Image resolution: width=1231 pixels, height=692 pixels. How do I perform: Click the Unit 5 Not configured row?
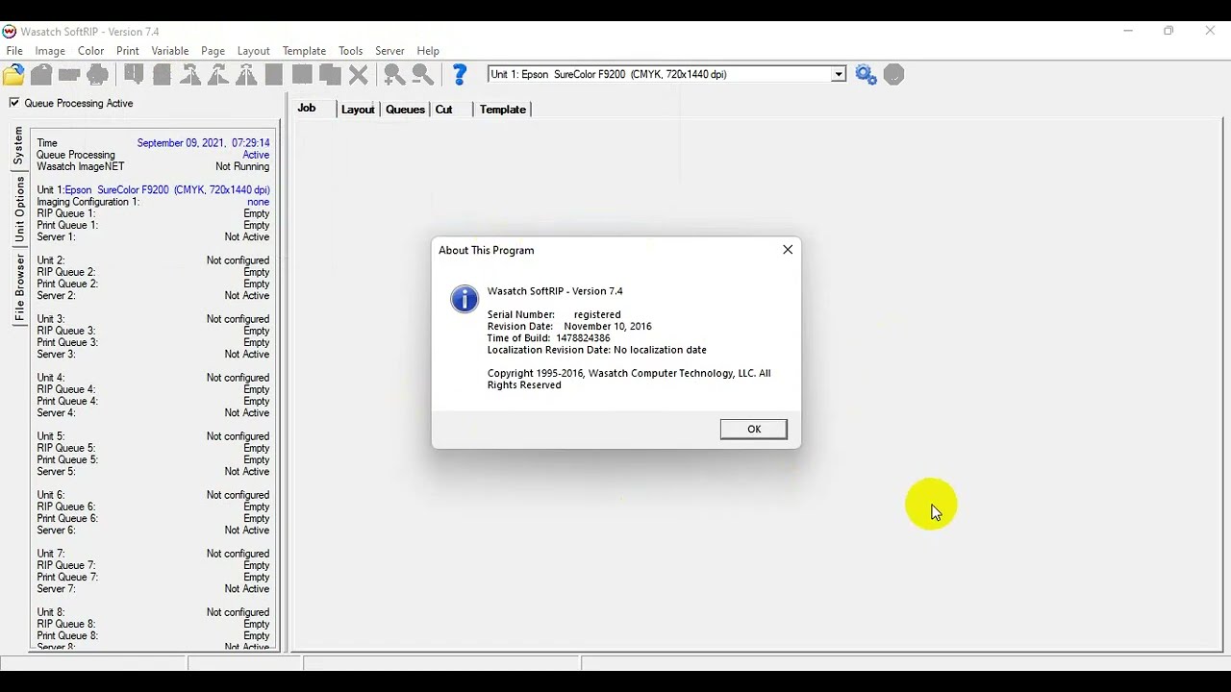pos(153,436)
